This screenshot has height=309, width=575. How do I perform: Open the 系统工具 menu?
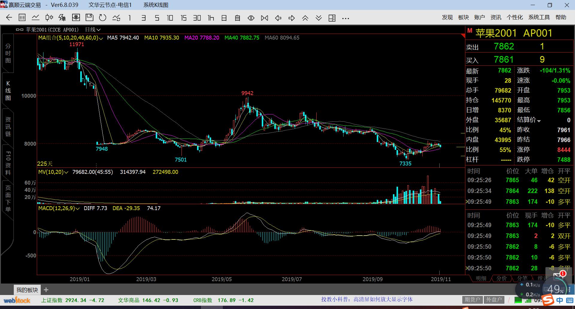pyautogui.click(x=539, y=17)
